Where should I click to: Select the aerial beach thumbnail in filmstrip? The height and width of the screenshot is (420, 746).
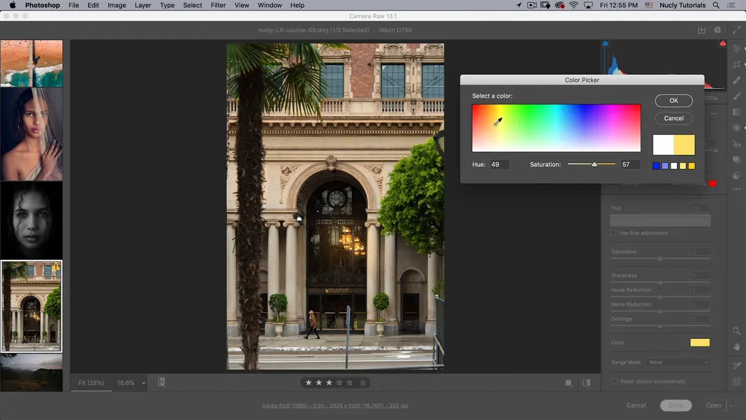[31, 64]
